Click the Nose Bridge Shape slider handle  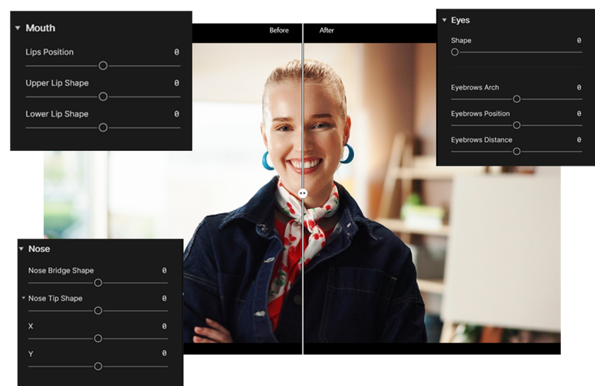tap(98, 283)
